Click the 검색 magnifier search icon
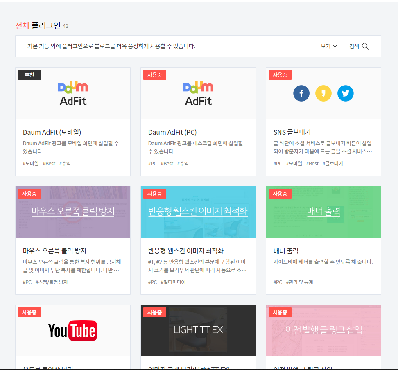398x370 pixels. click(x=365, y=46)
